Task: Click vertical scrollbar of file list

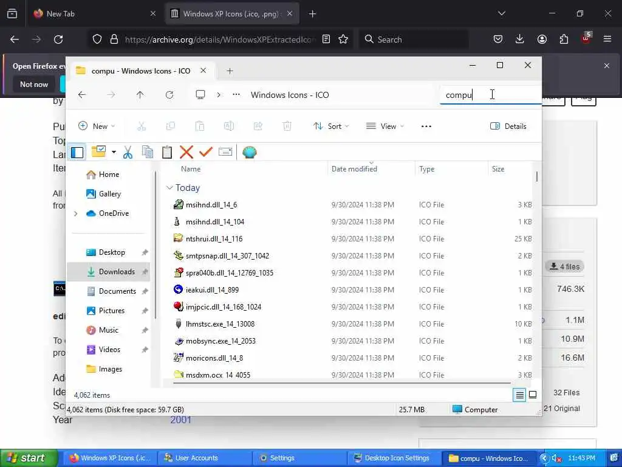Action: pos(537,177)
